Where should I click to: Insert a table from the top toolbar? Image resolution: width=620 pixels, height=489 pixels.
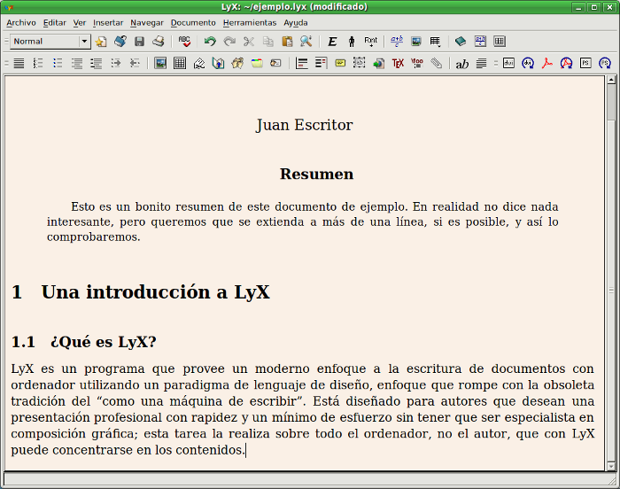coord(436,41)
